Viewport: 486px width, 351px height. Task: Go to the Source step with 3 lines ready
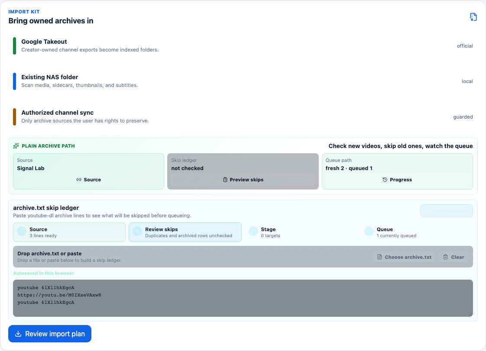69,232
